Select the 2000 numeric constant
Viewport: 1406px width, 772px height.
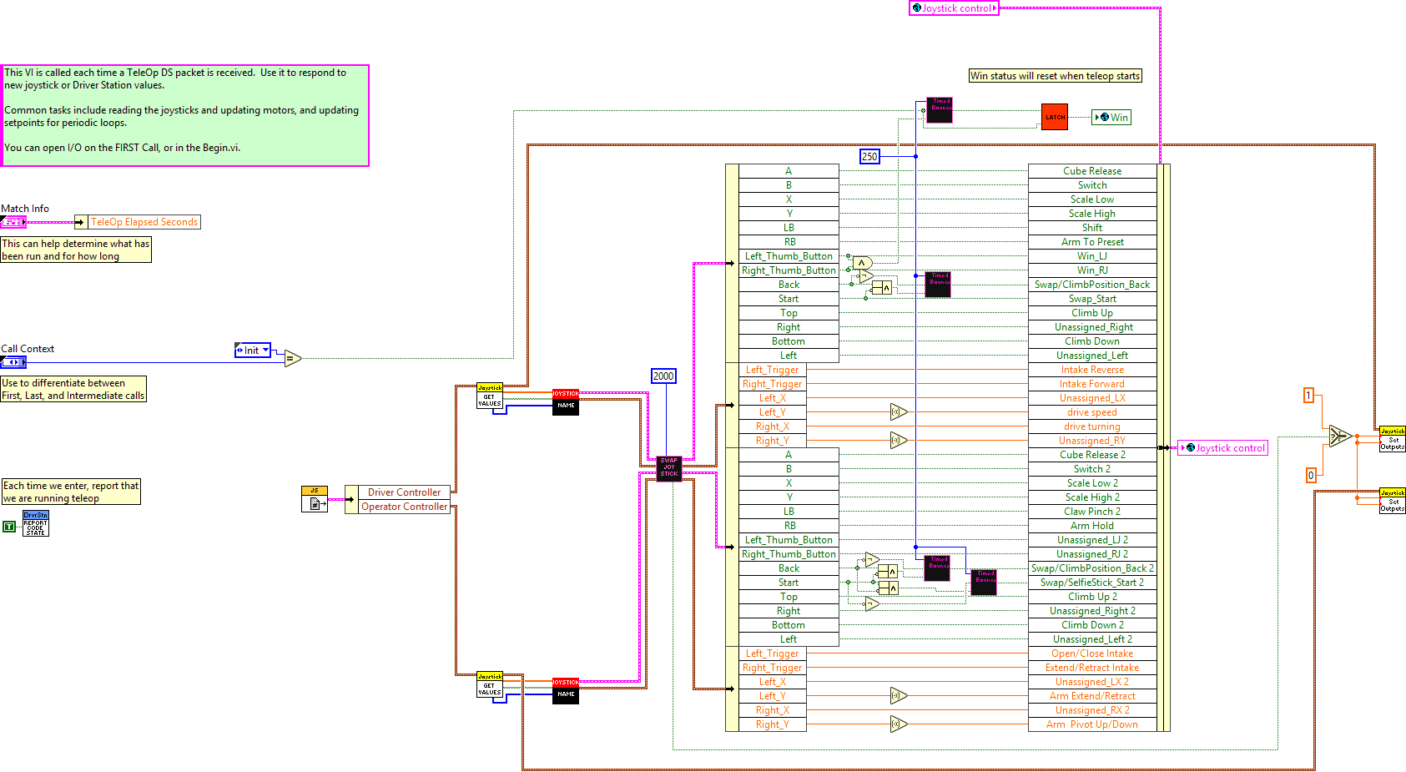tap(663, 376)
